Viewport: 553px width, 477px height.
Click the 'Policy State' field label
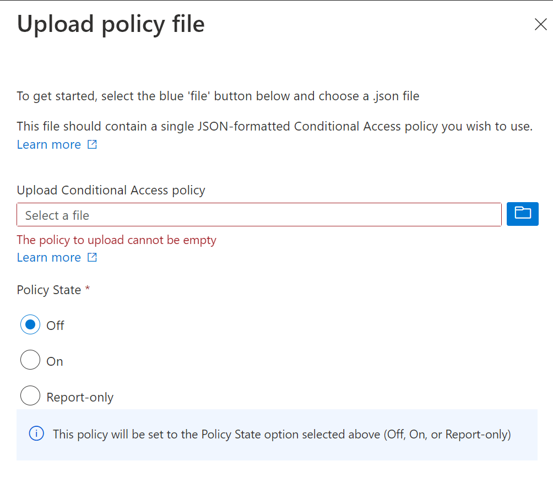(49, 290)
